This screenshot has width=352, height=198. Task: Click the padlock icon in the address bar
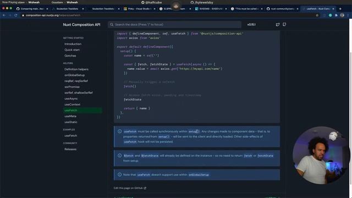click(23, 15)
